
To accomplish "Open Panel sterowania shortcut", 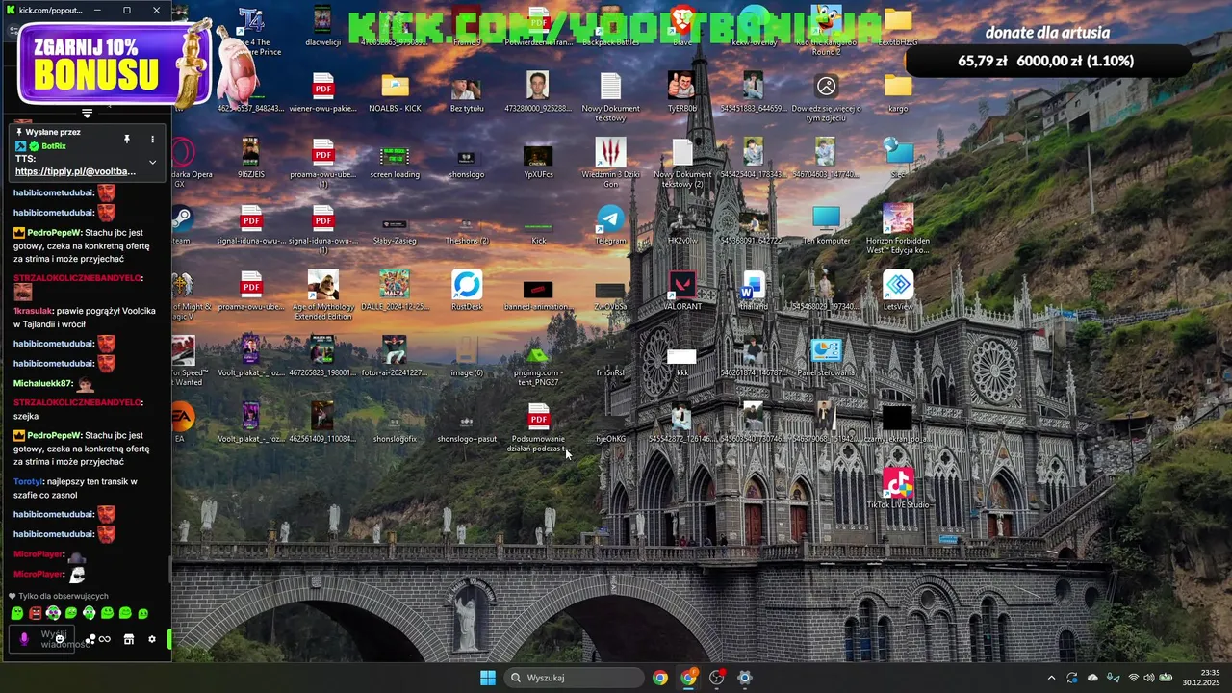I will tap(826, 356).
